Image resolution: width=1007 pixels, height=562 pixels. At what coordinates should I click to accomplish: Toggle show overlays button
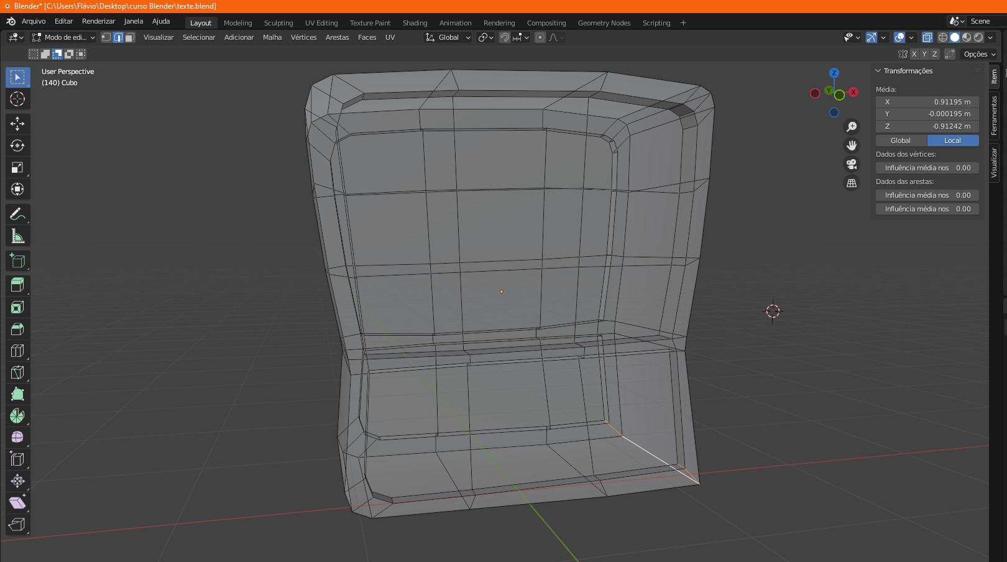(899, 37)
